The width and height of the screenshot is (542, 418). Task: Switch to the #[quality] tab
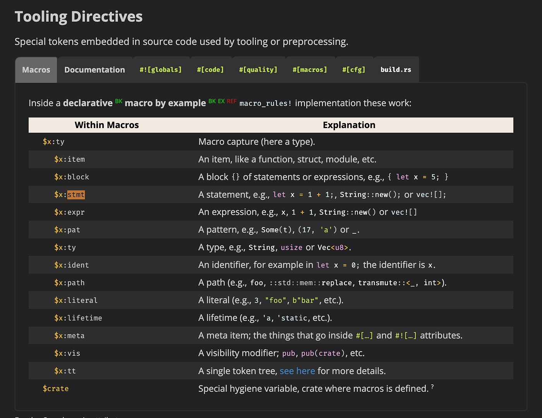point(258,70)
